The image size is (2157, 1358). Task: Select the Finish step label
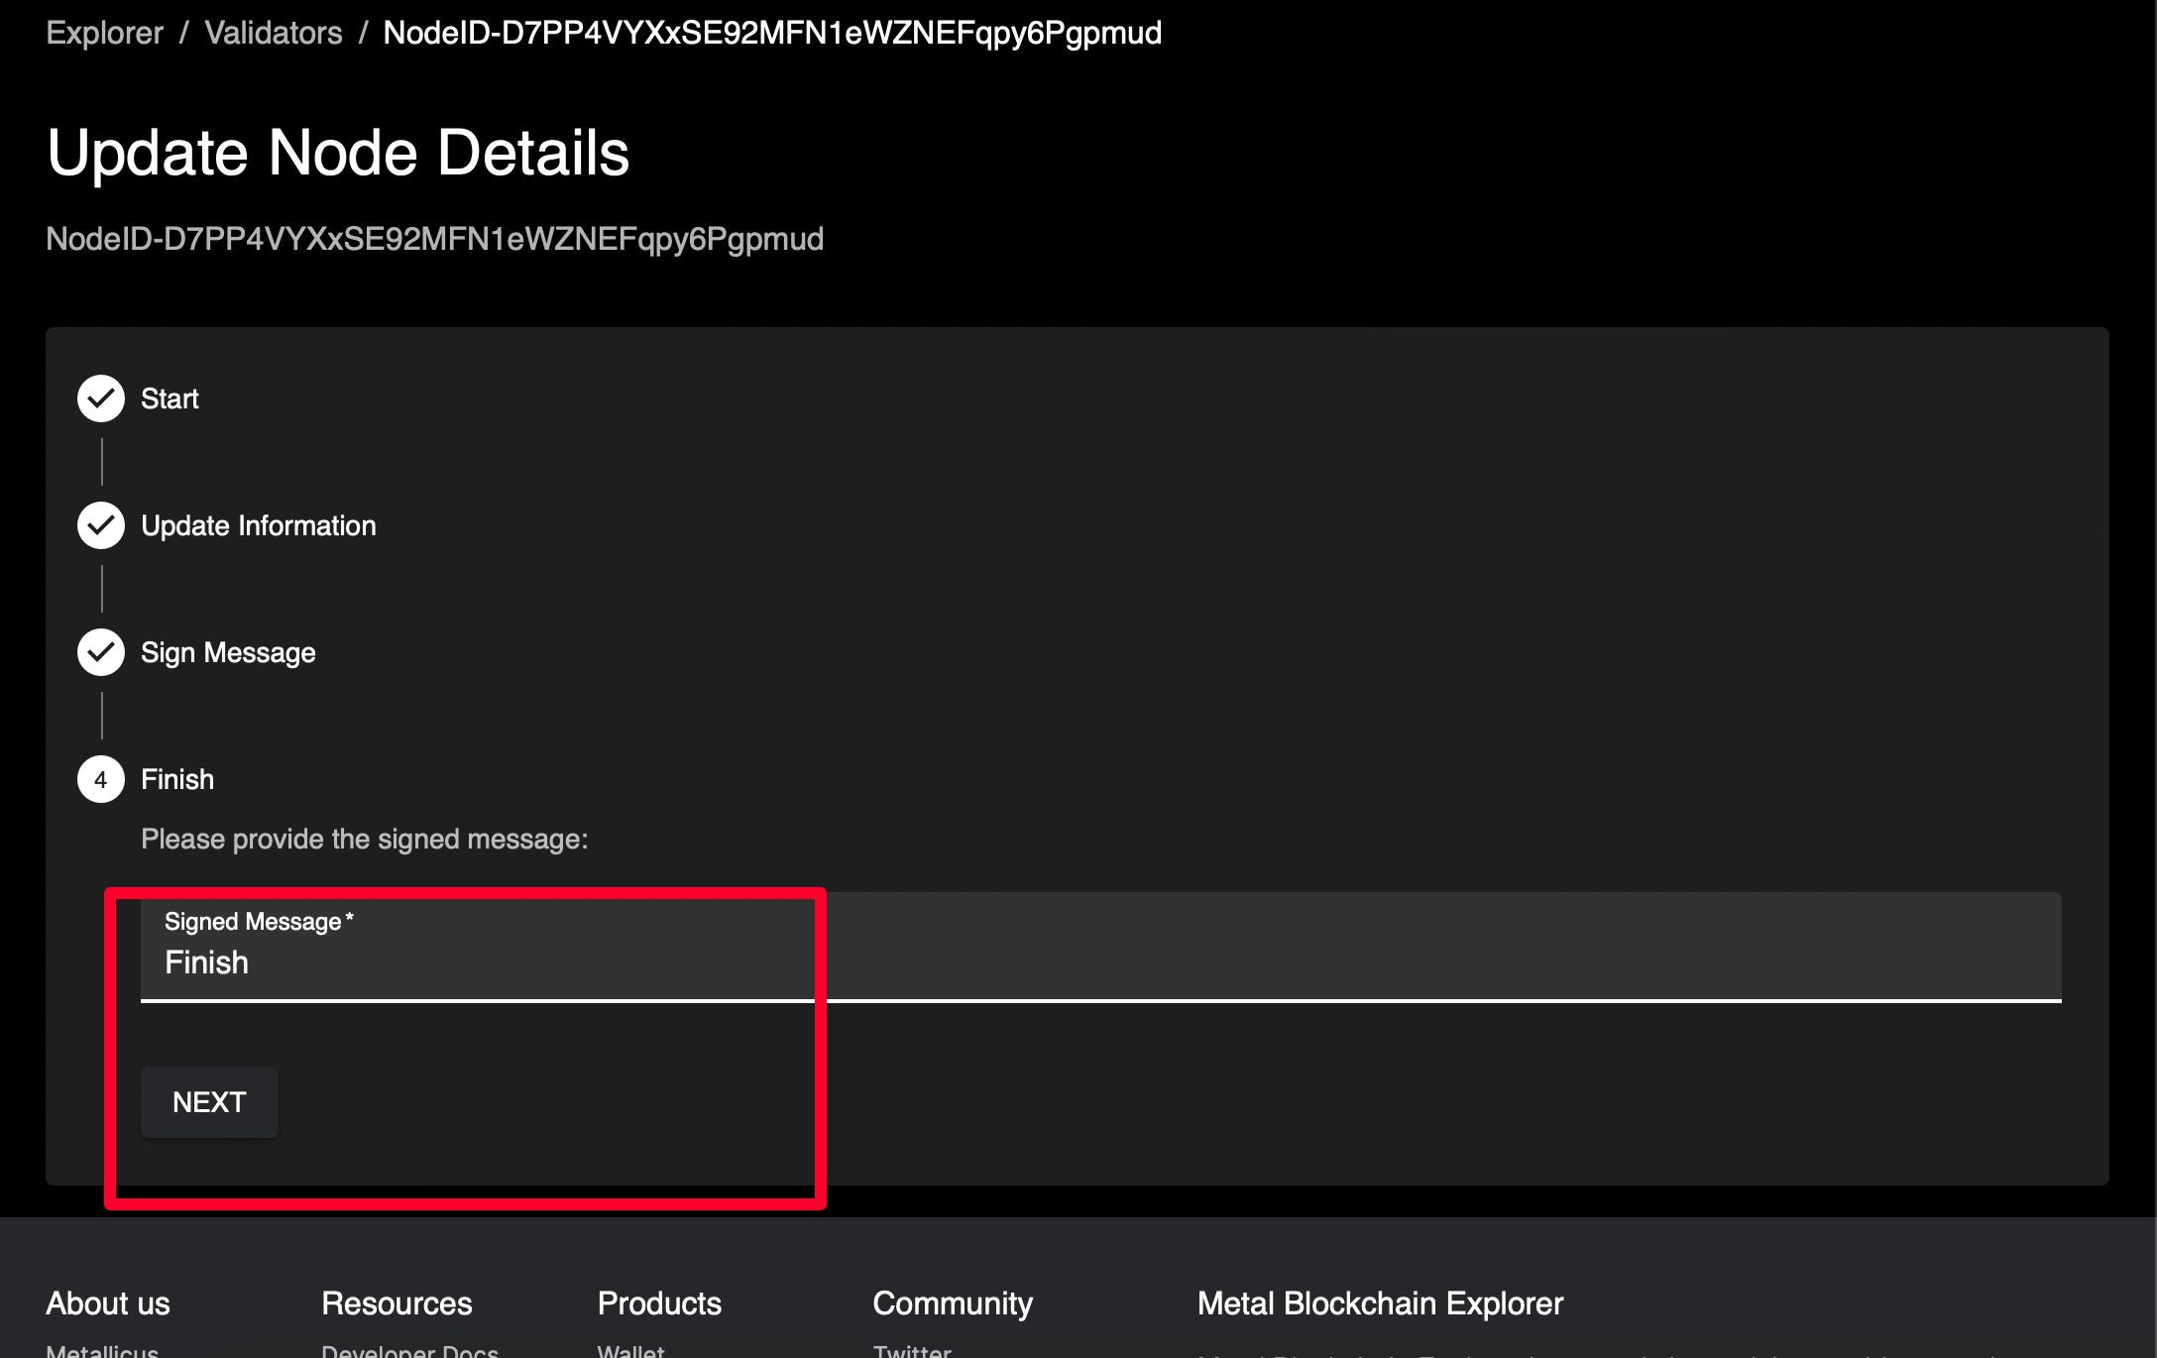click(177, 779)
